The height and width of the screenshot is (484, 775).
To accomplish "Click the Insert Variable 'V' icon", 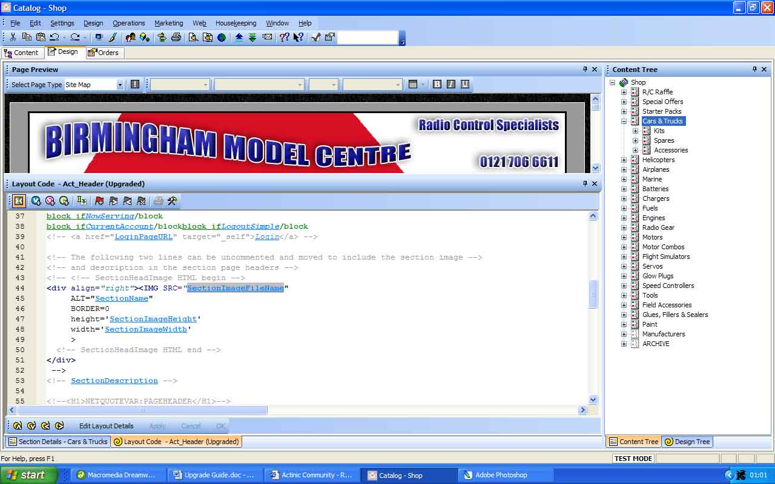I will coord(36,201).
